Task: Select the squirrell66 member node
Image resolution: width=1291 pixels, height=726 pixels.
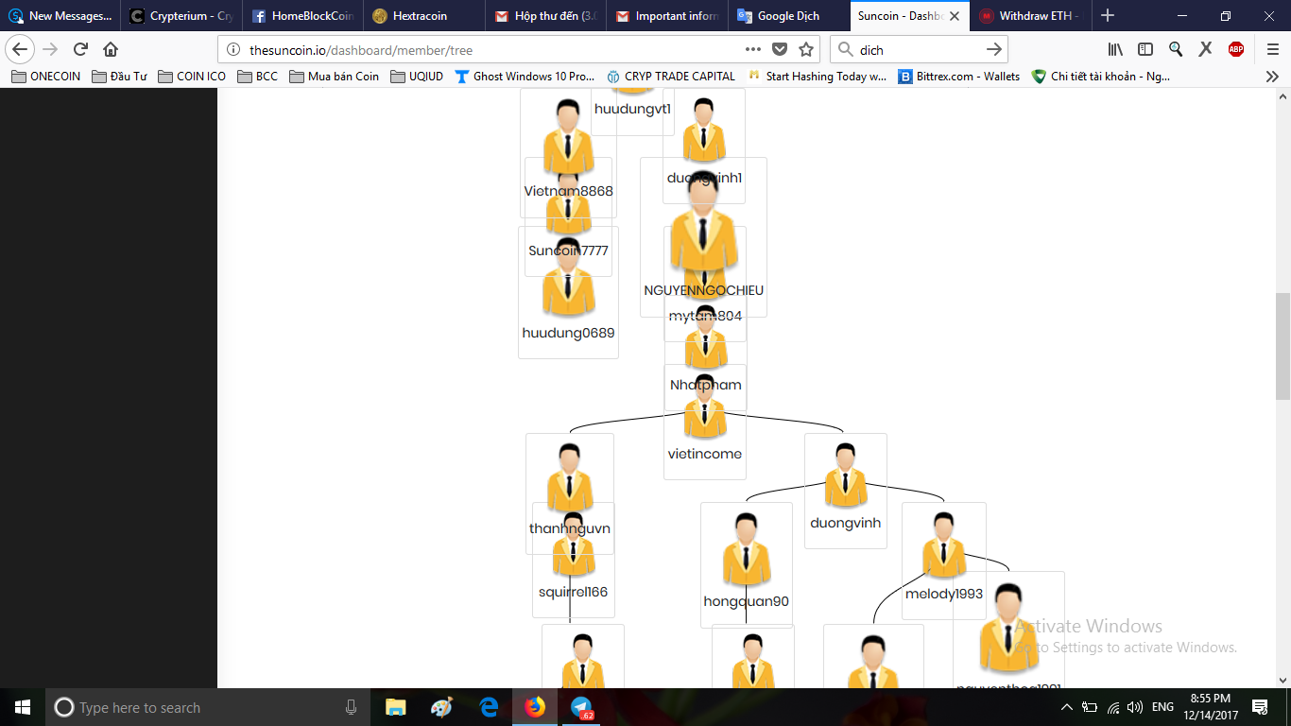Action: point(574,560)
